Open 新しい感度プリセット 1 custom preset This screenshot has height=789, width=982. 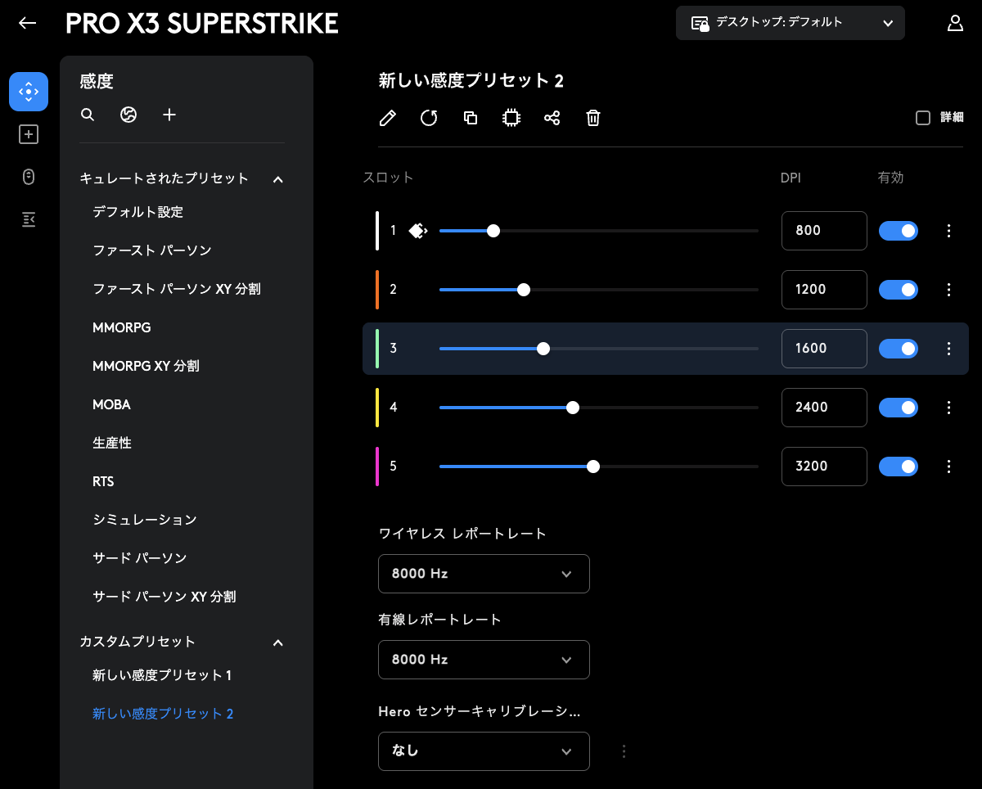(x=162, y=675)
